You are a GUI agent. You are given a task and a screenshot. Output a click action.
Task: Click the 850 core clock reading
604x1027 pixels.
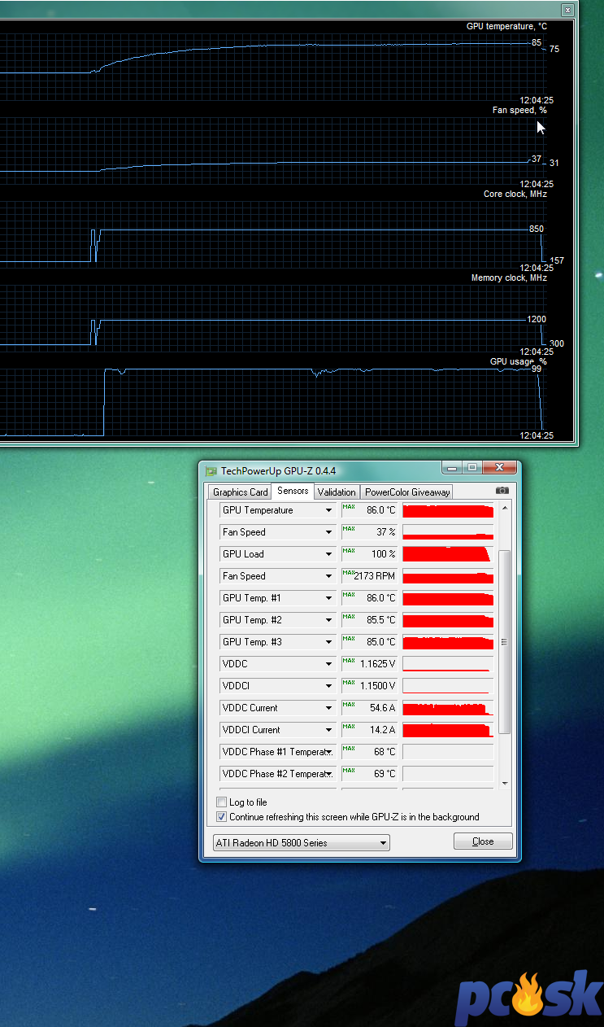click(537, 229)
